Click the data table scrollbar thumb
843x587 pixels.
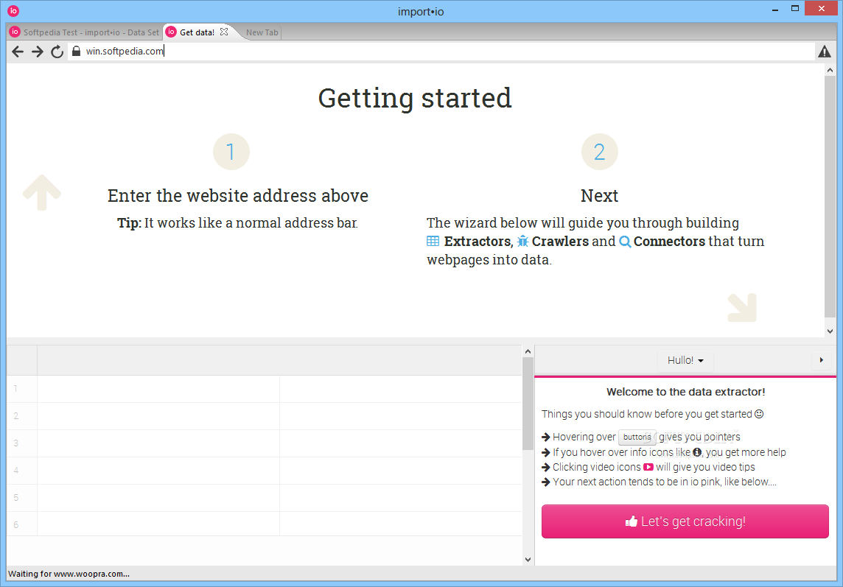pos(528,404)
